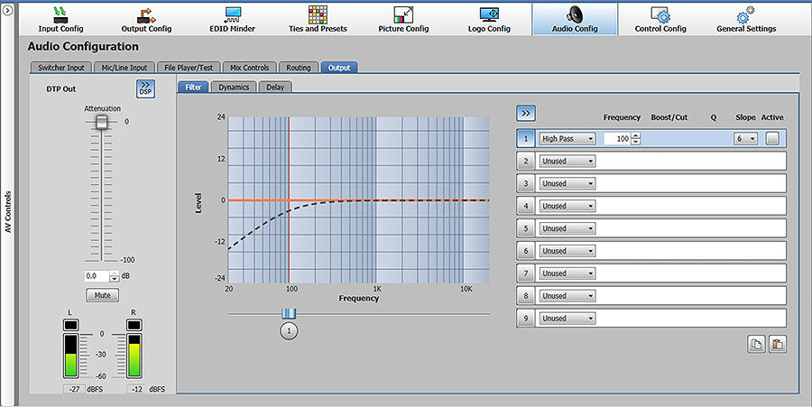Open the Input Config page
This screenshot has height=407, width=812.
[60, 19]
